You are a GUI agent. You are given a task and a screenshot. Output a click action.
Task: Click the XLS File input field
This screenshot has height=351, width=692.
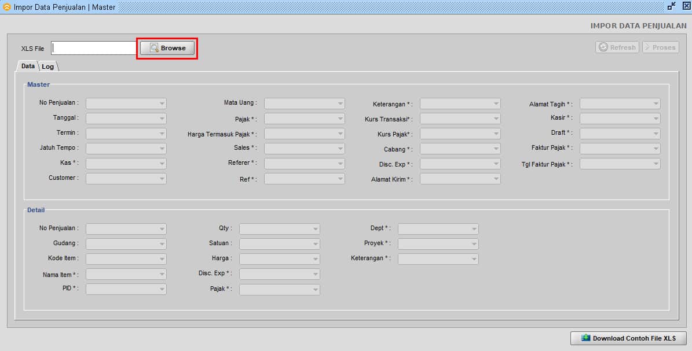pyautogui.click(x=94, y=48)
